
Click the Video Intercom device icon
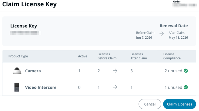(17, 87)
